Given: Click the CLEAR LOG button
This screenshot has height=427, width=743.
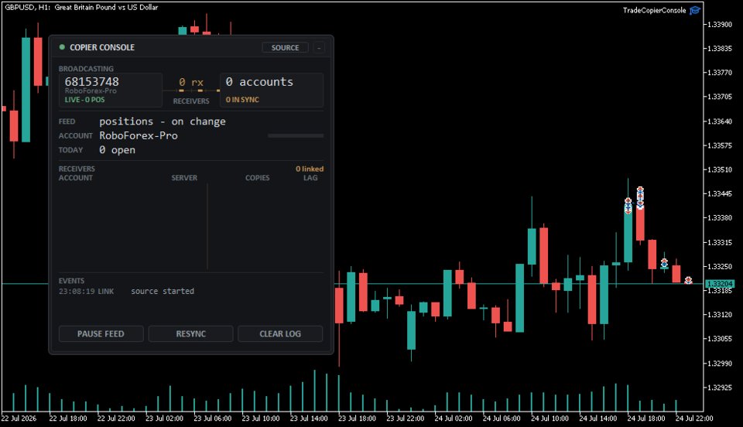Looking at the screenshot, I should 280,333.
